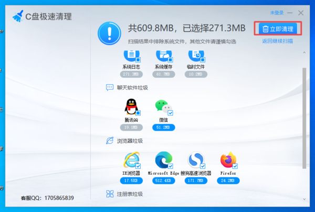Click the IE浏览器 icon

132,160
